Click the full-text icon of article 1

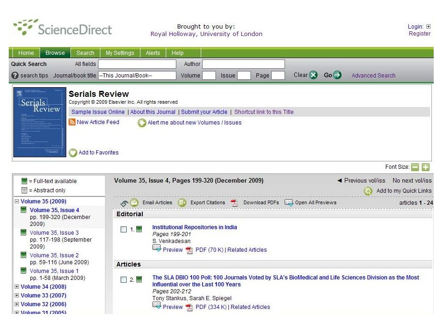coord(139,229)
